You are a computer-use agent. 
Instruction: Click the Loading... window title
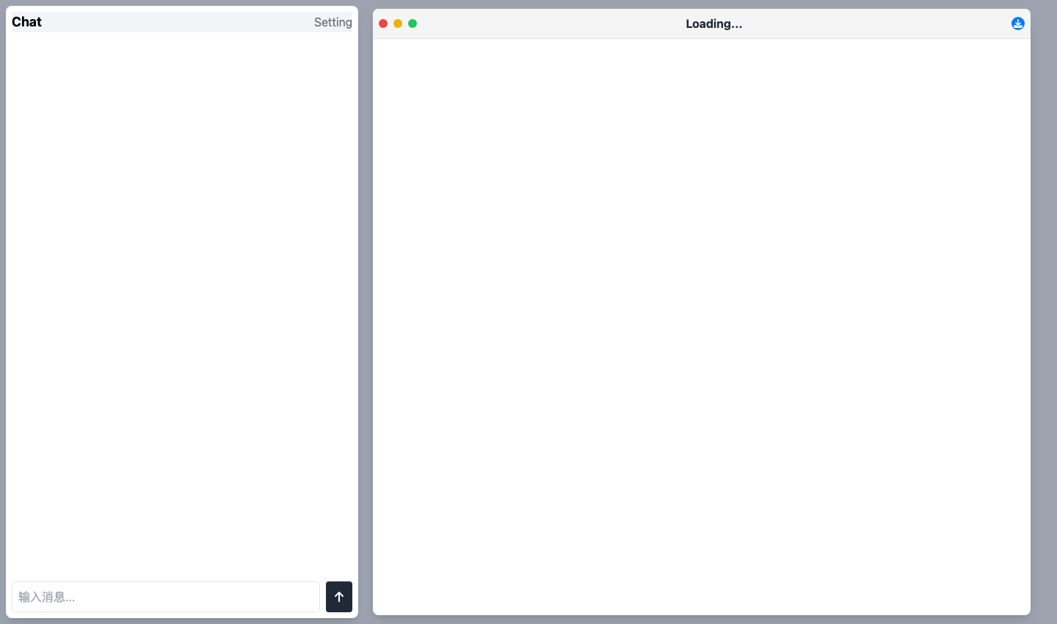click(x=713, y=23)
